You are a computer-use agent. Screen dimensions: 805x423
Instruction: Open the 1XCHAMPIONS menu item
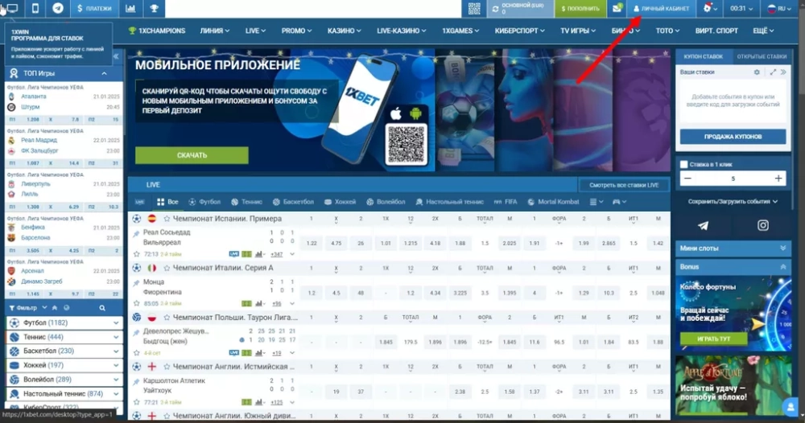(x=157, y=31)
